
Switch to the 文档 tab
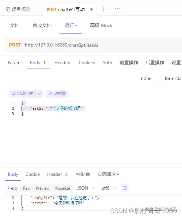(15, 25)
